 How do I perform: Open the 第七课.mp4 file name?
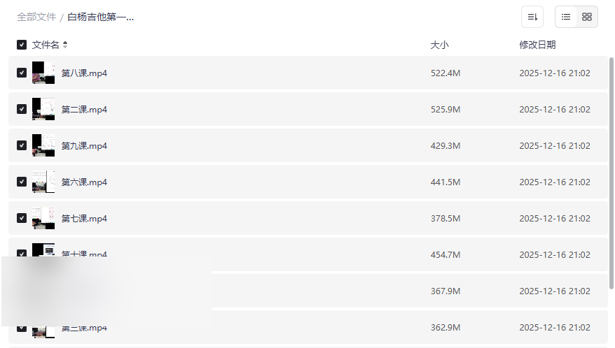(84, 218)
